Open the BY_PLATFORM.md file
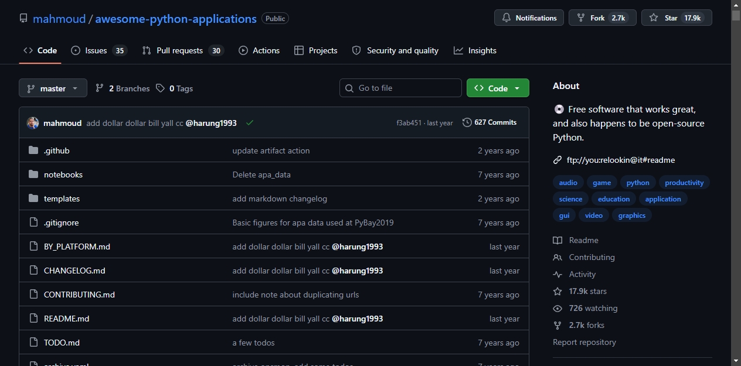Image resolution: width=741 pixels, height=366 pixels. pyautogui.click(x=77, y=247)
